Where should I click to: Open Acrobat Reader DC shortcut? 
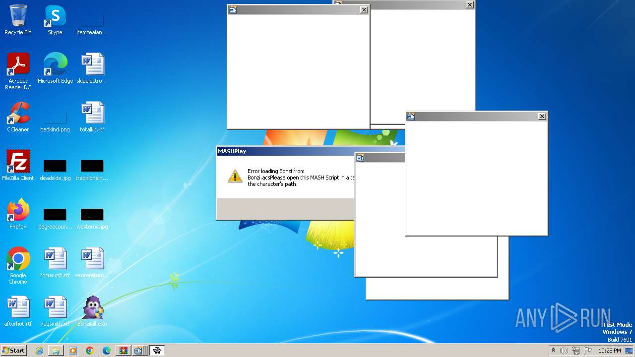(x=18, y=71)
